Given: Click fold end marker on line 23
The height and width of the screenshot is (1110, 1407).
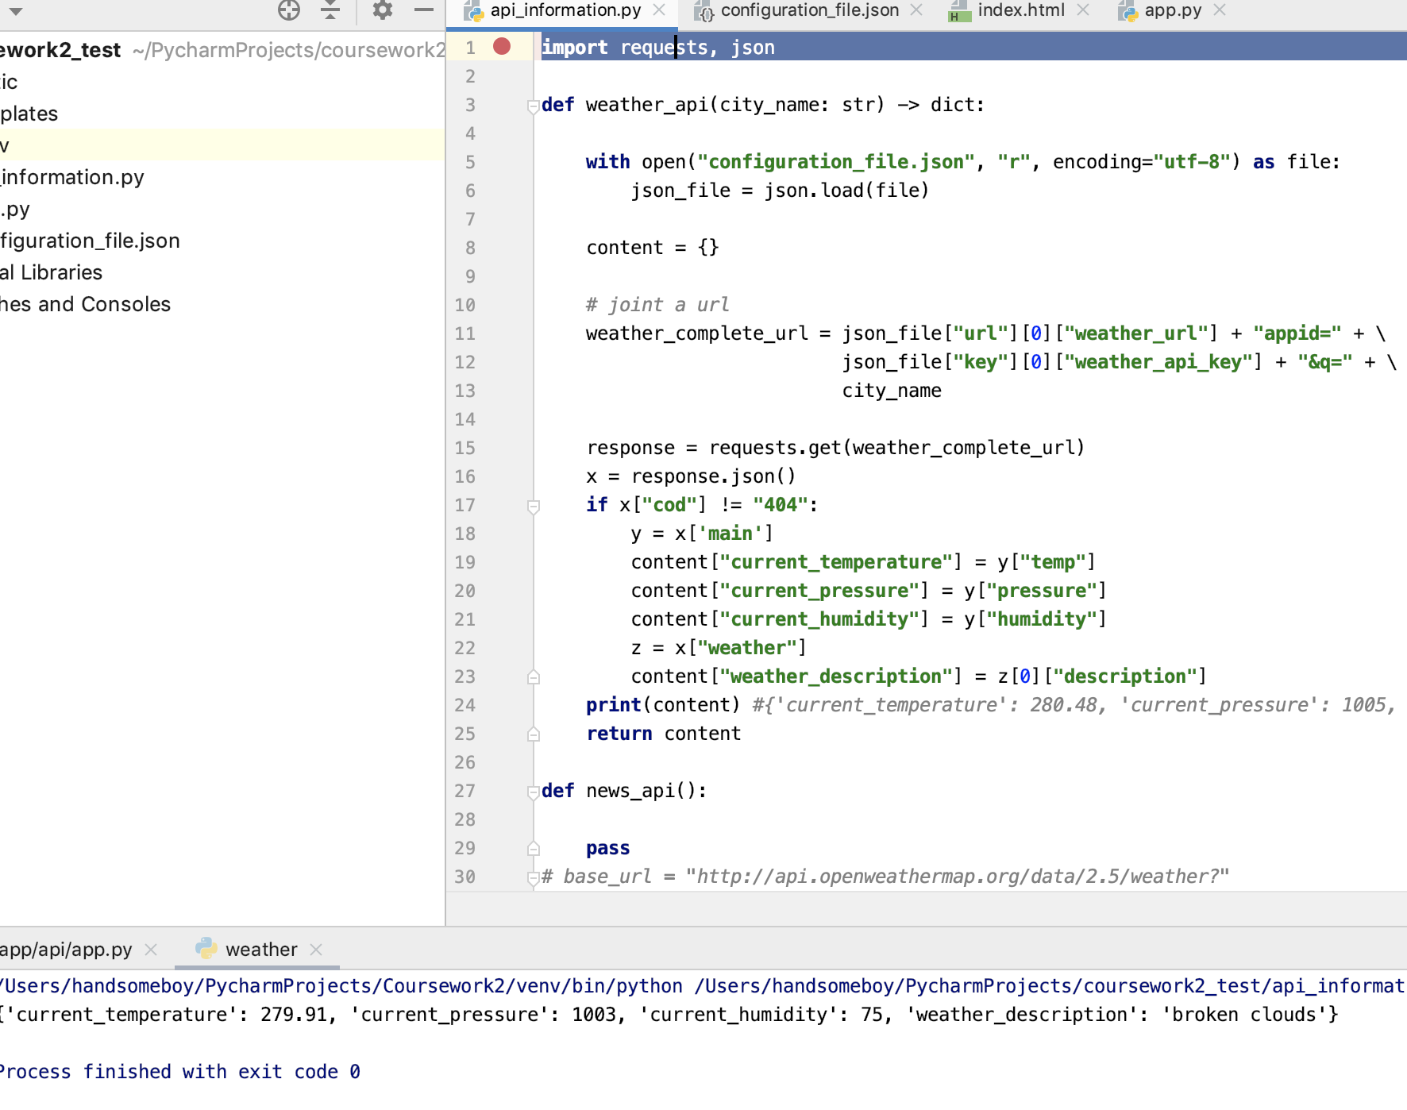Looking at the screenshot, I should pyautogui.click(x=534, y=677).
